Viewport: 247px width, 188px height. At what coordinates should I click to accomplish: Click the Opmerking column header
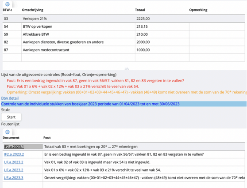click(x=198, y=10)
